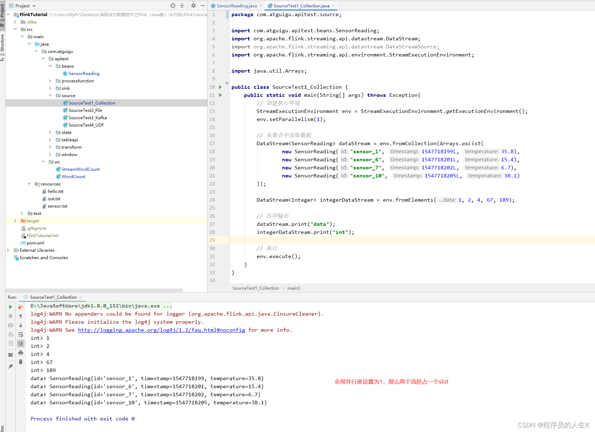Toggle scroll to end of console
Viewport: 595px width, 432px height.
[x=21, y=344]
